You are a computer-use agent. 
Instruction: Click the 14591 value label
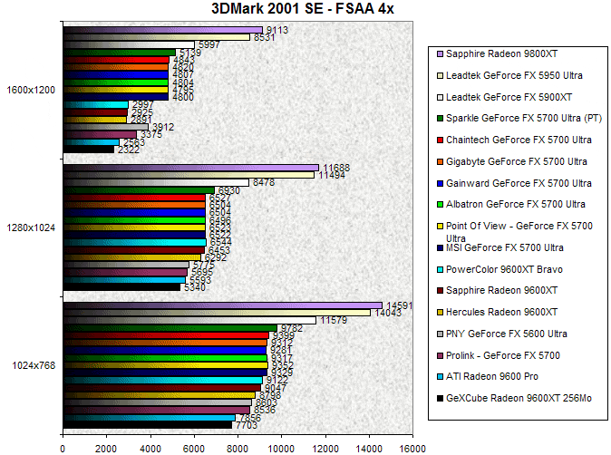click(x=400, y=305)
